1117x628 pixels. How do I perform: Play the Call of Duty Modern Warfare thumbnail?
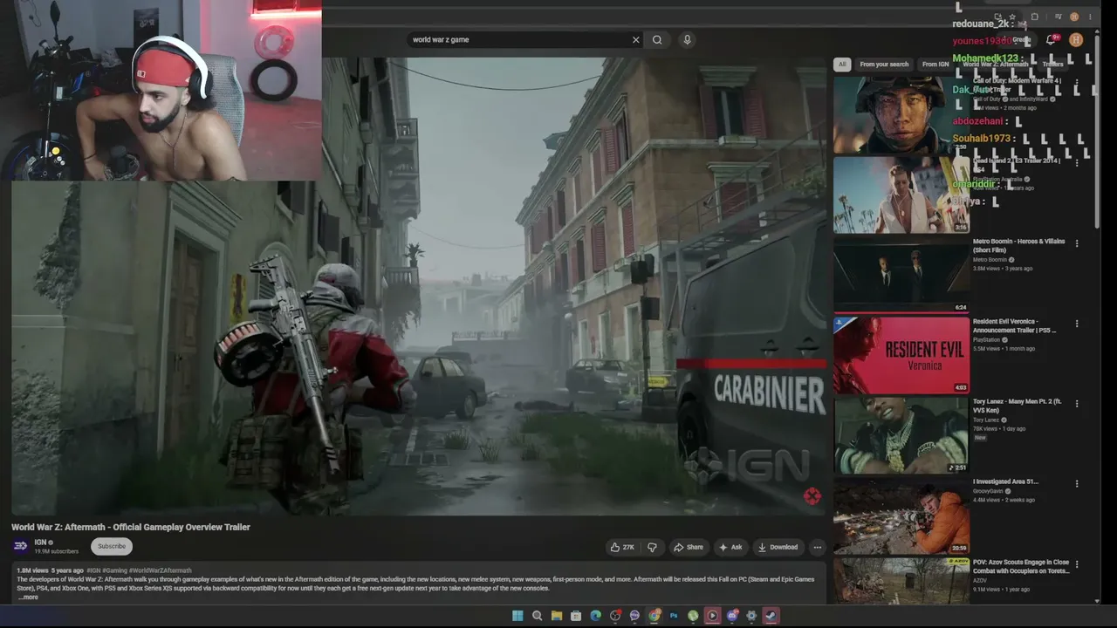click(x=901, y=115)
